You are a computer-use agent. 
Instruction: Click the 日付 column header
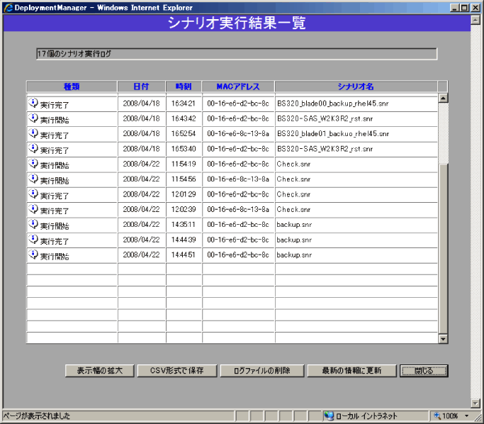tap(141, 87)
